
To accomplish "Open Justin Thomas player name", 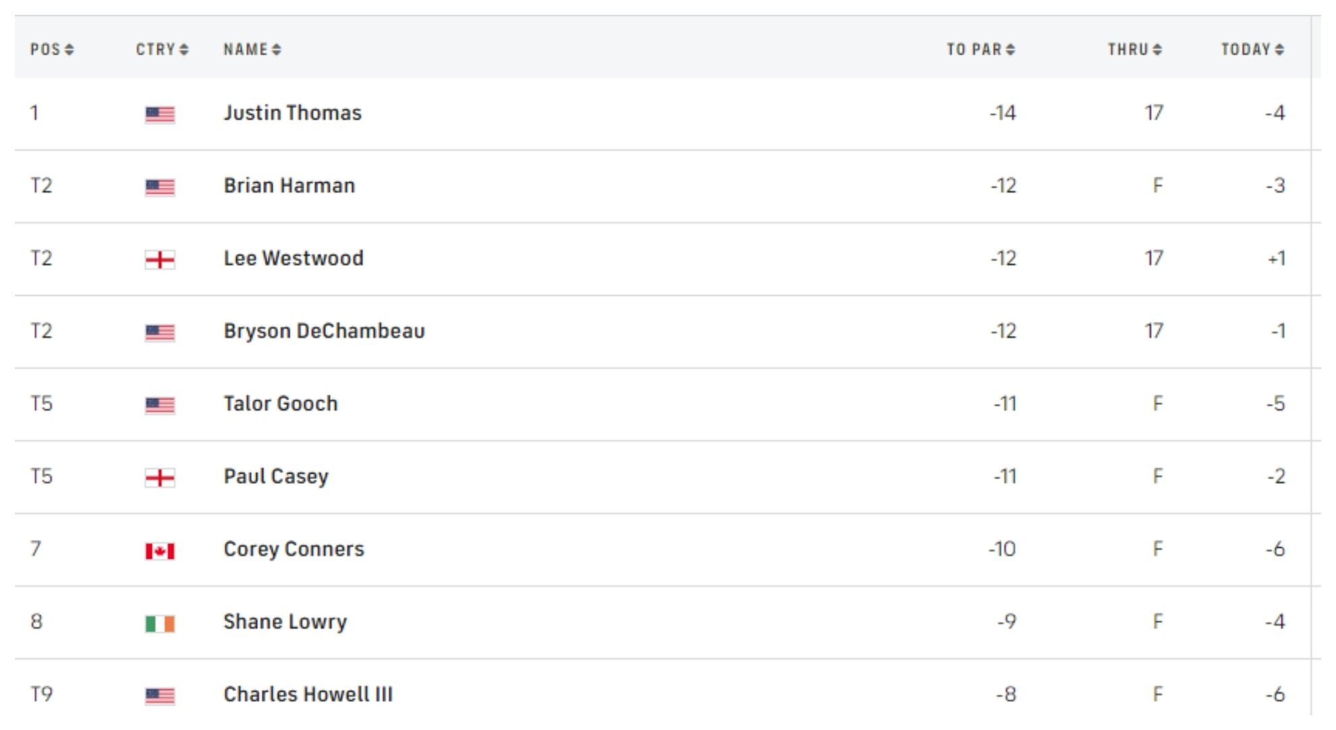I will [x=293, y=113].
